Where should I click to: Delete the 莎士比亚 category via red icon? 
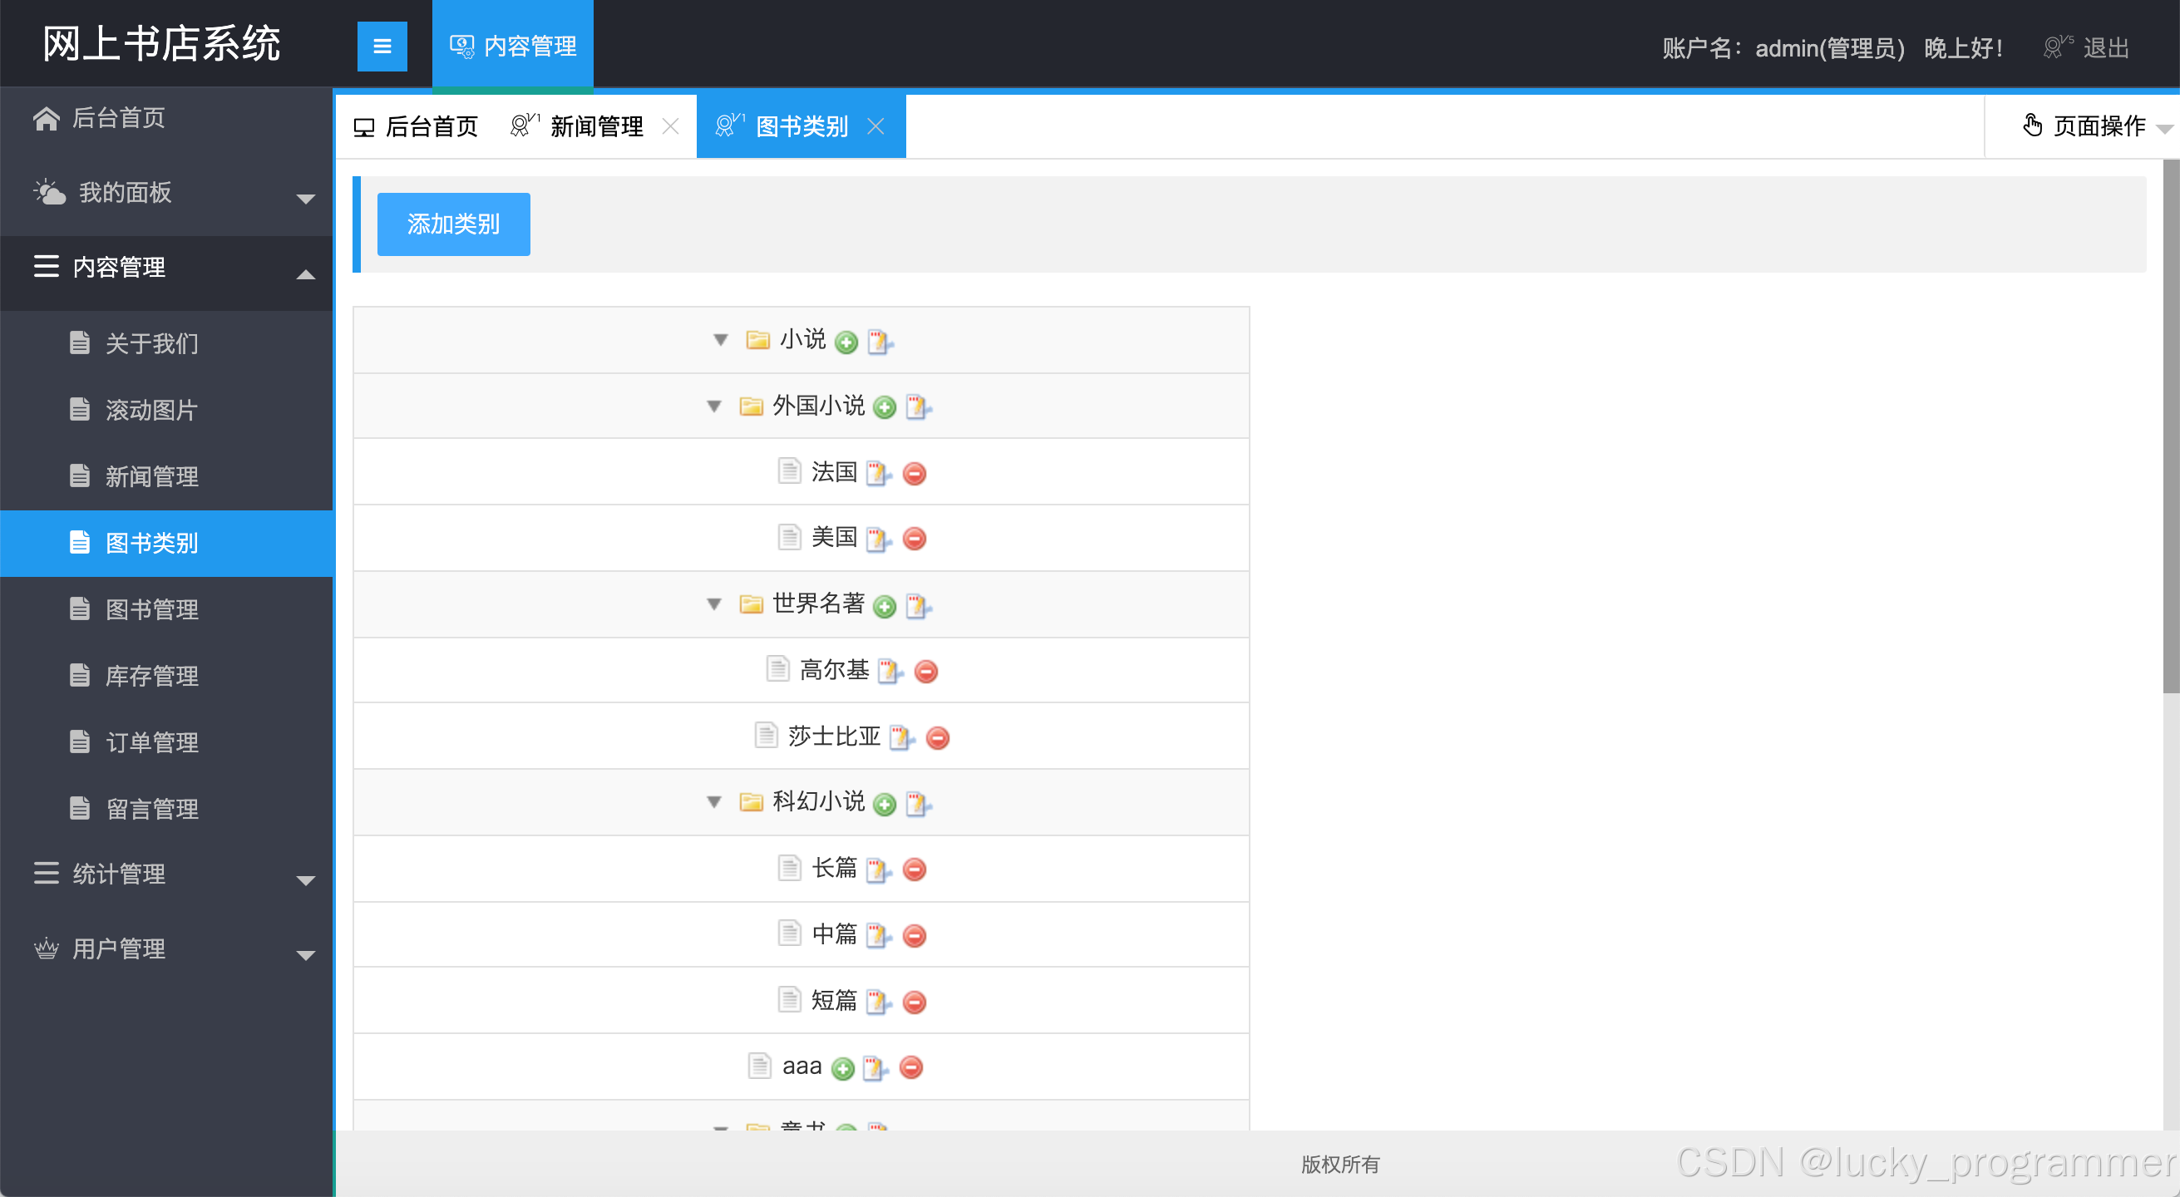coord(937,737)
